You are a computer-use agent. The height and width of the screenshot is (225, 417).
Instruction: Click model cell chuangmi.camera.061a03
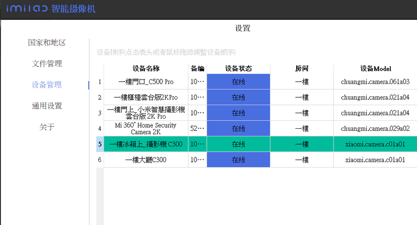[375, 82]
